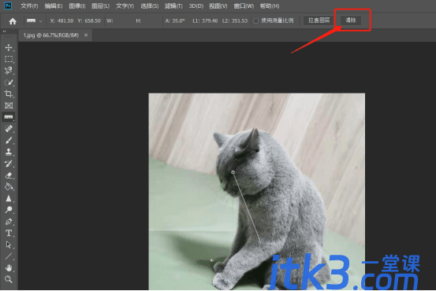This screenshot has width=436, height=291.
Task: Close the 1.jpg document tab
Action: tap(86, 35)
